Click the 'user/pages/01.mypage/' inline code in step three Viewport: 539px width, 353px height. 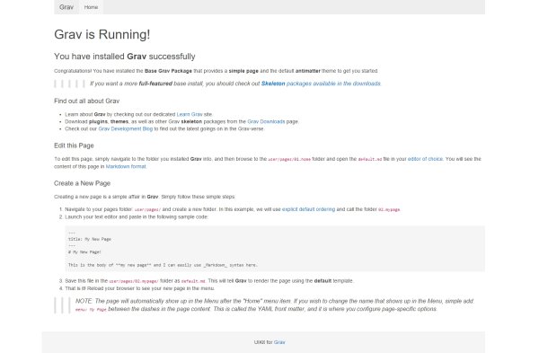pos(134,281)
